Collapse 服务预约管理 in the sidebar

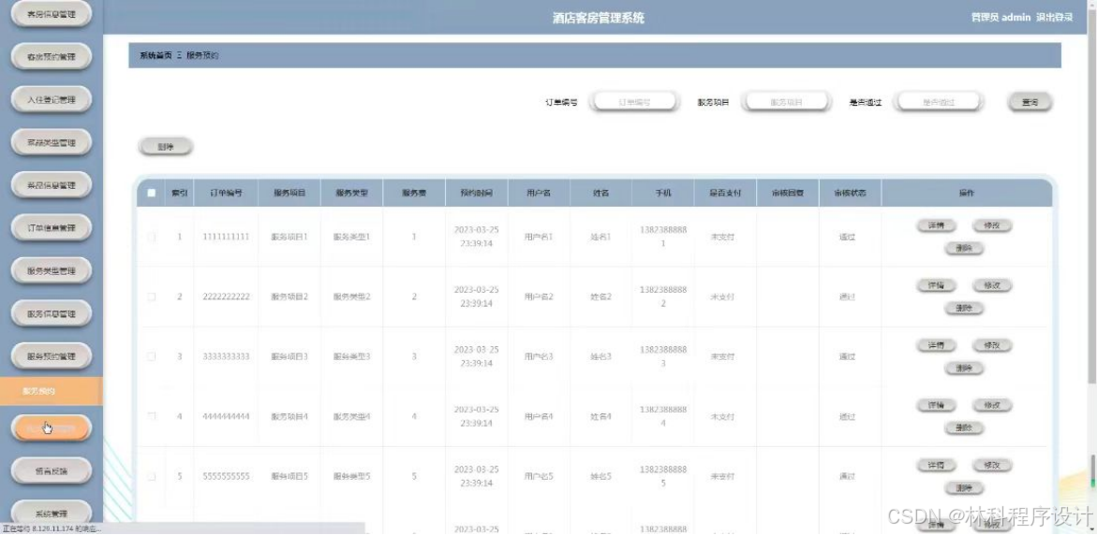point(52,356)
